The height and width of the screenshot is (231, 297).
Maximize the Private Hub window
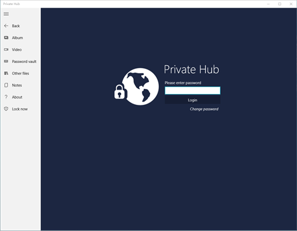tap(280, 4)
